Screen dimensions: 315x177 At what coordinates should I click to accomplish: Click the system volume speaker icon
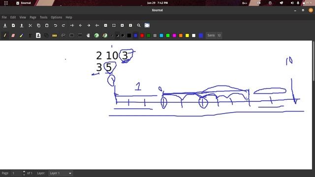pyautogui.click(x=292, y=3)
